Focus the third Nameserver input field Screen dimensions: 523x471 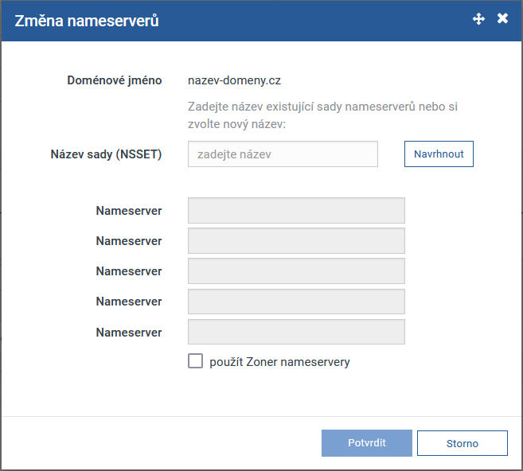(296, 271)
